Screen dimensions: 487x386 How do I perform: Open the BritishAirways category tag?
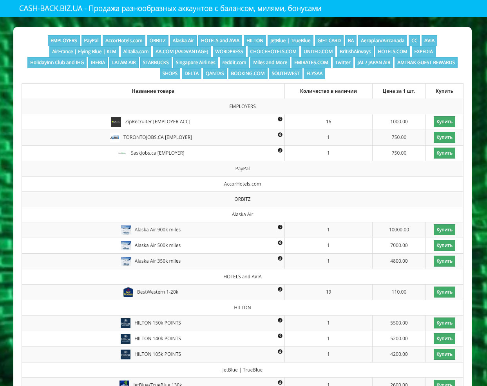pyautogui.click(x=355, y=52)
